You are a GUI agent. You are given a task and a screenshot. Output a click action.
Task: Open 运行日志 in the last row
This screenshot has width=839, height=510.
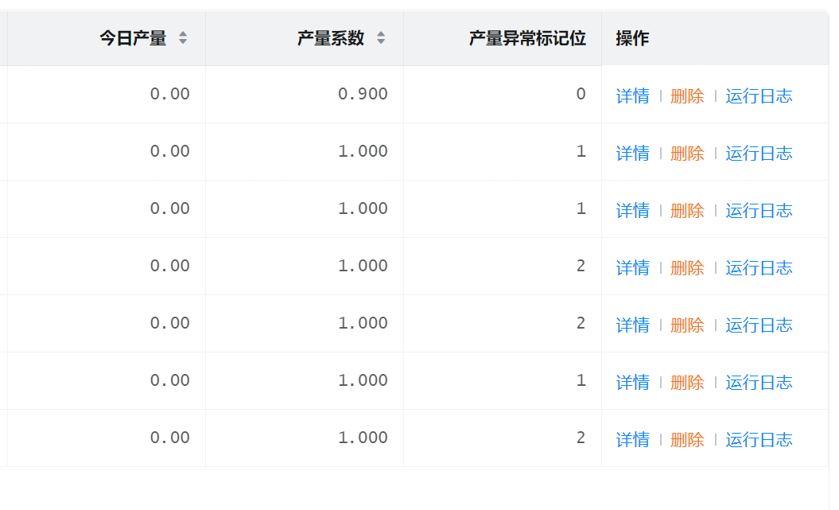[x=759, y=440]
